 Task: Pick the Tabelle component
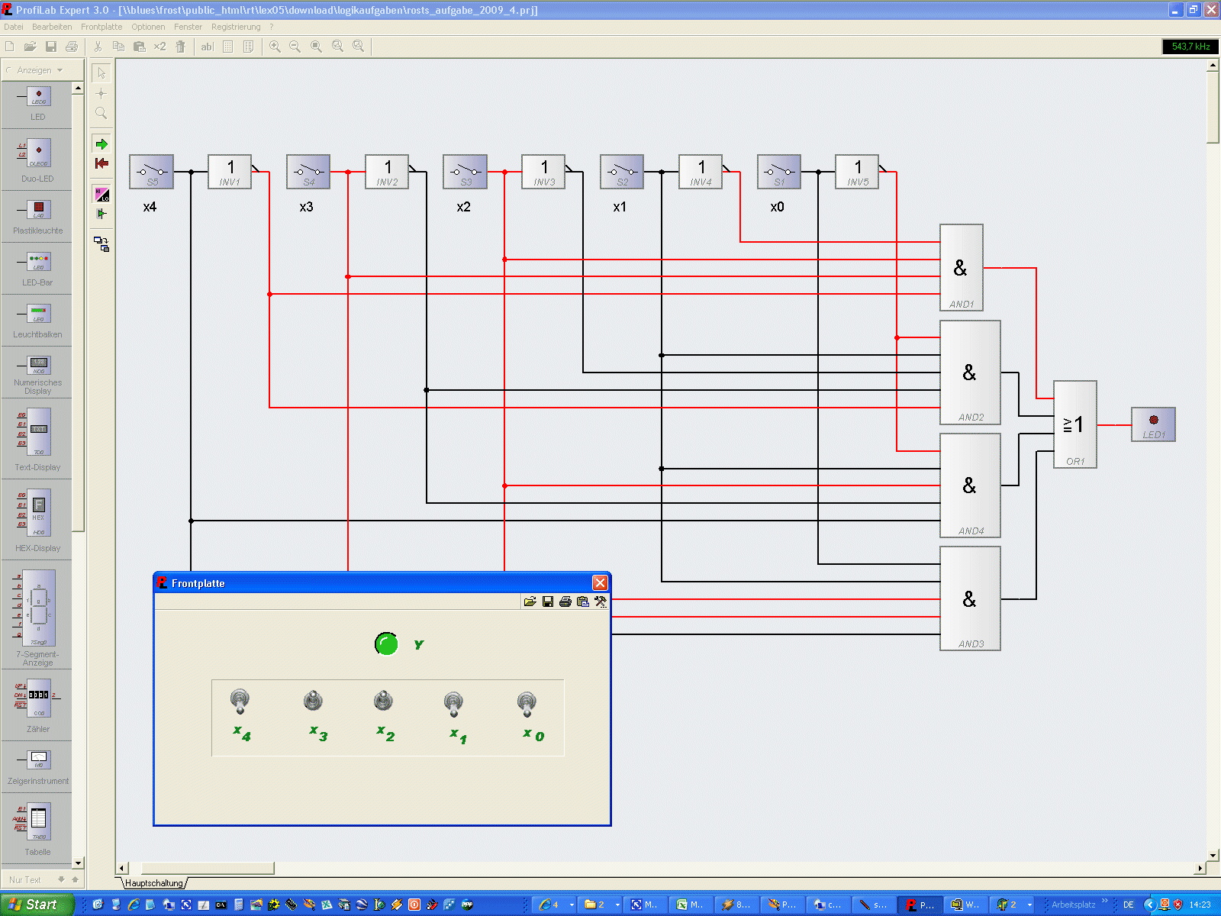click(37, 827)
